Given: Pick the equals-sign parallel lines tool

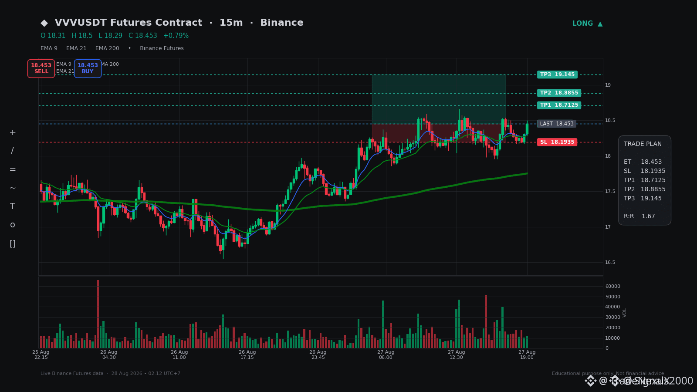Looking at the screenshot, I should coord(13,169).
